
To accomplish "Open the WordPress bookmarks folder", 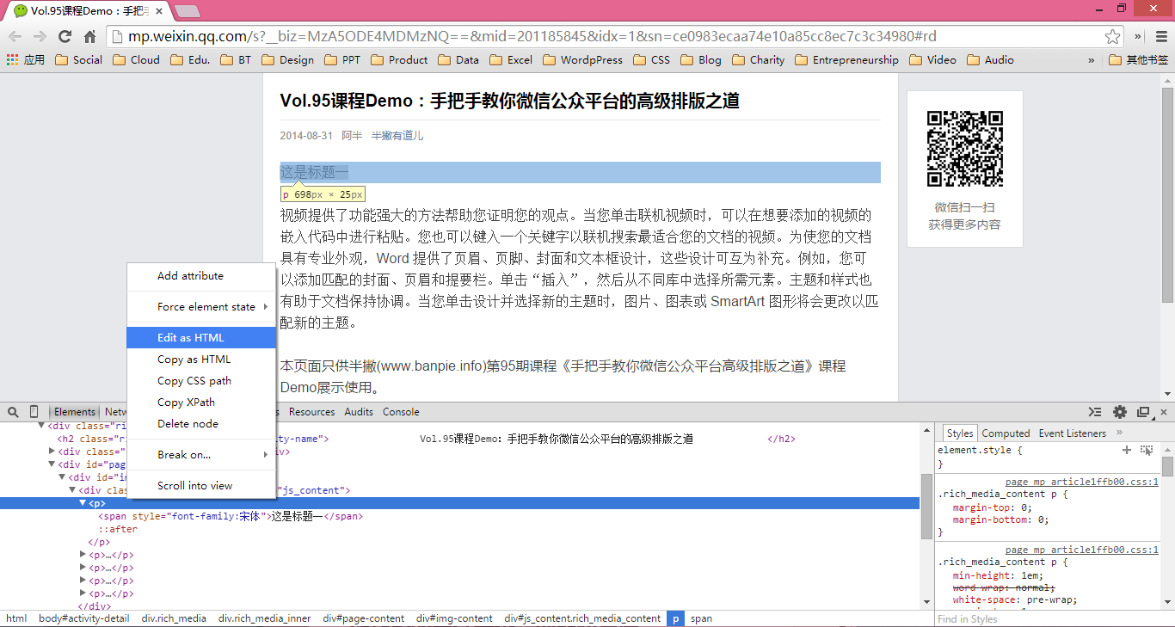I will tap(582, 60).
